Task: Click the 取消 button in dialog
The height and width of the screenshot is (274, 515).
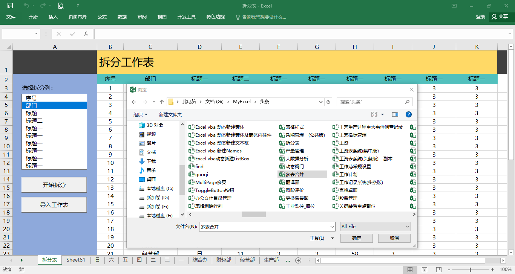Action: coord(394,238)
